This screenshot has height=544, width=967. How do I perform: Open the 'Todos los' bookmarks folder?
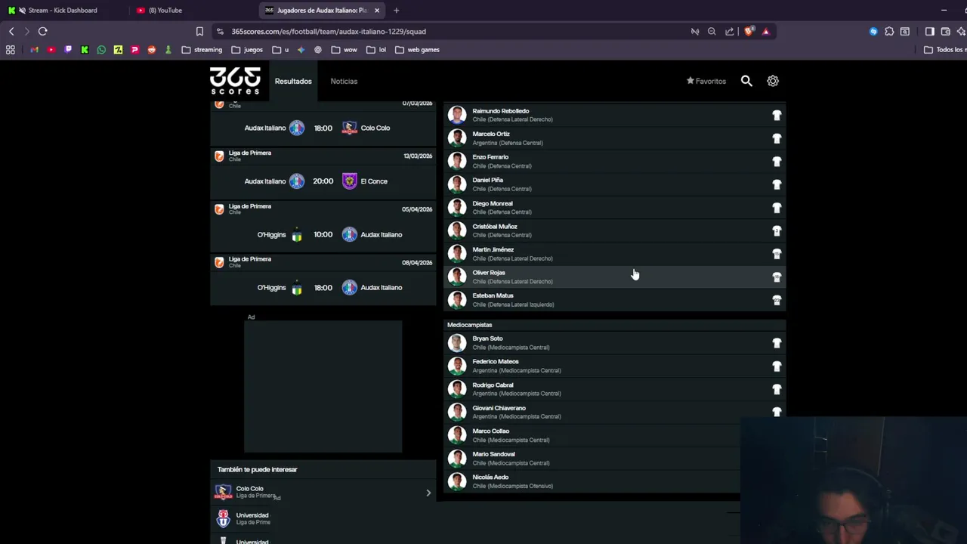944,50
